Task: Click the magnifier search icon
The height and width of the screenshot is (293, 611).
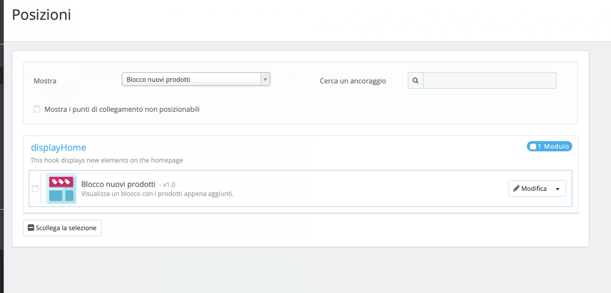Action: click(x=415, y=81)
